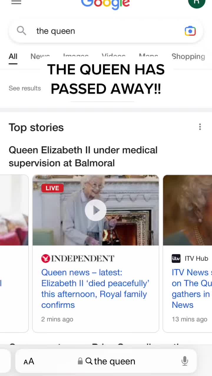Tap the ITV Hub logo
Screen dimensions: 212x376
tap(176, 258)
